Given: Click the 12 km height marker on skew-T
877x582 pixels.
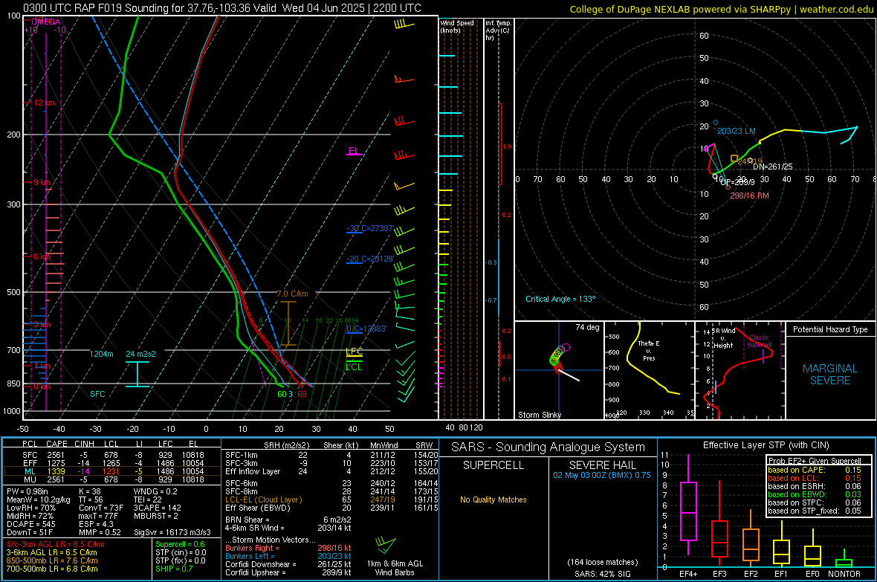Looking at the screenshot, I should point(44,103).
